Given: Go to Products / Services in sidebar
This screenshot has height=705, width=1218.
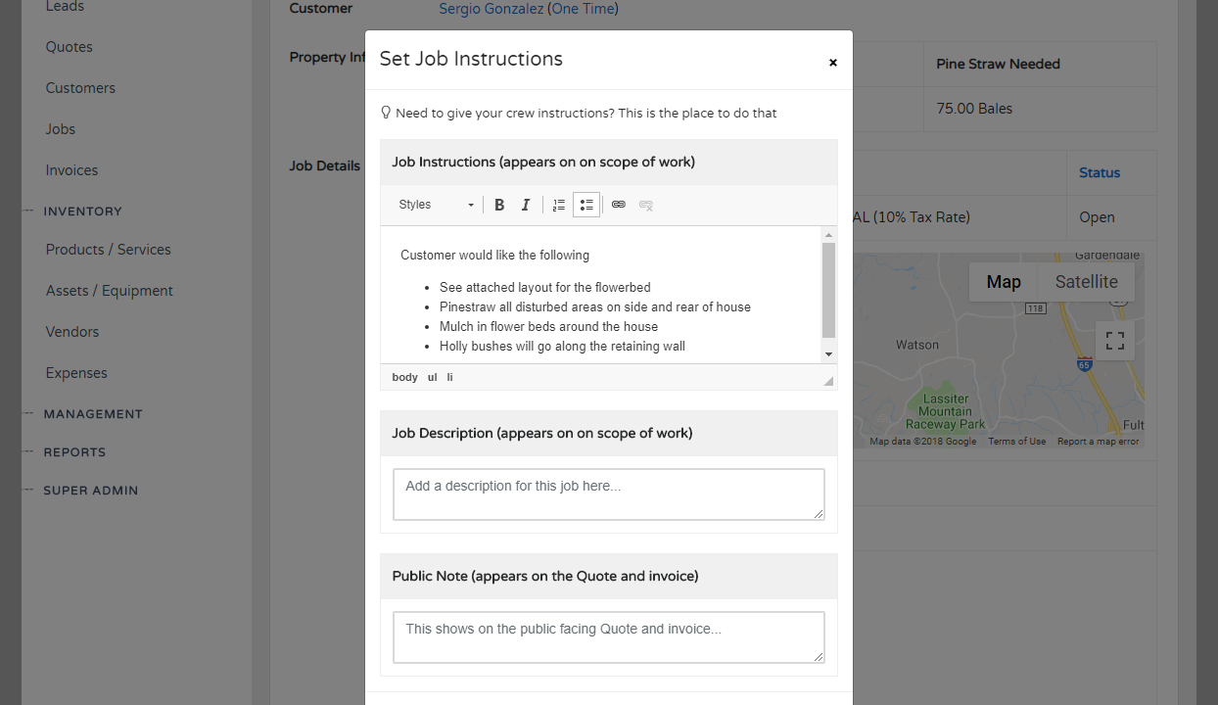Looking at the screenshot, I should [108, 250].
